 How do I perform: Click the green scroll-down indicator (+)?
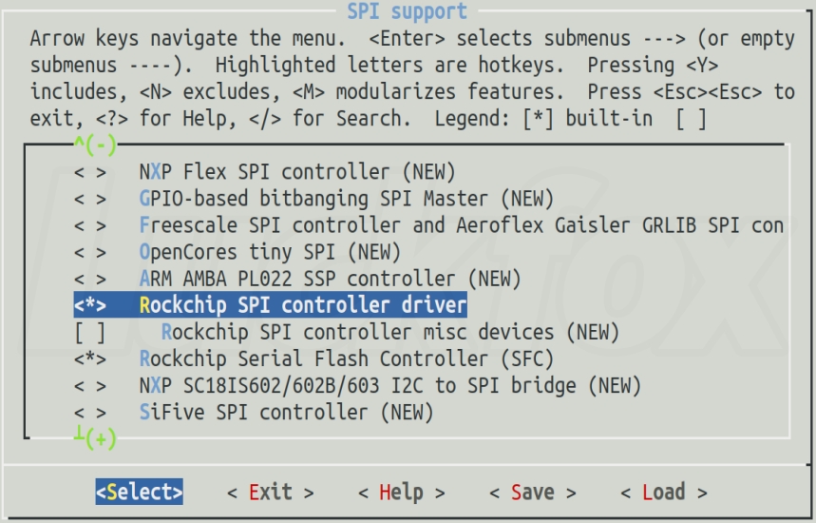point(95,437)
